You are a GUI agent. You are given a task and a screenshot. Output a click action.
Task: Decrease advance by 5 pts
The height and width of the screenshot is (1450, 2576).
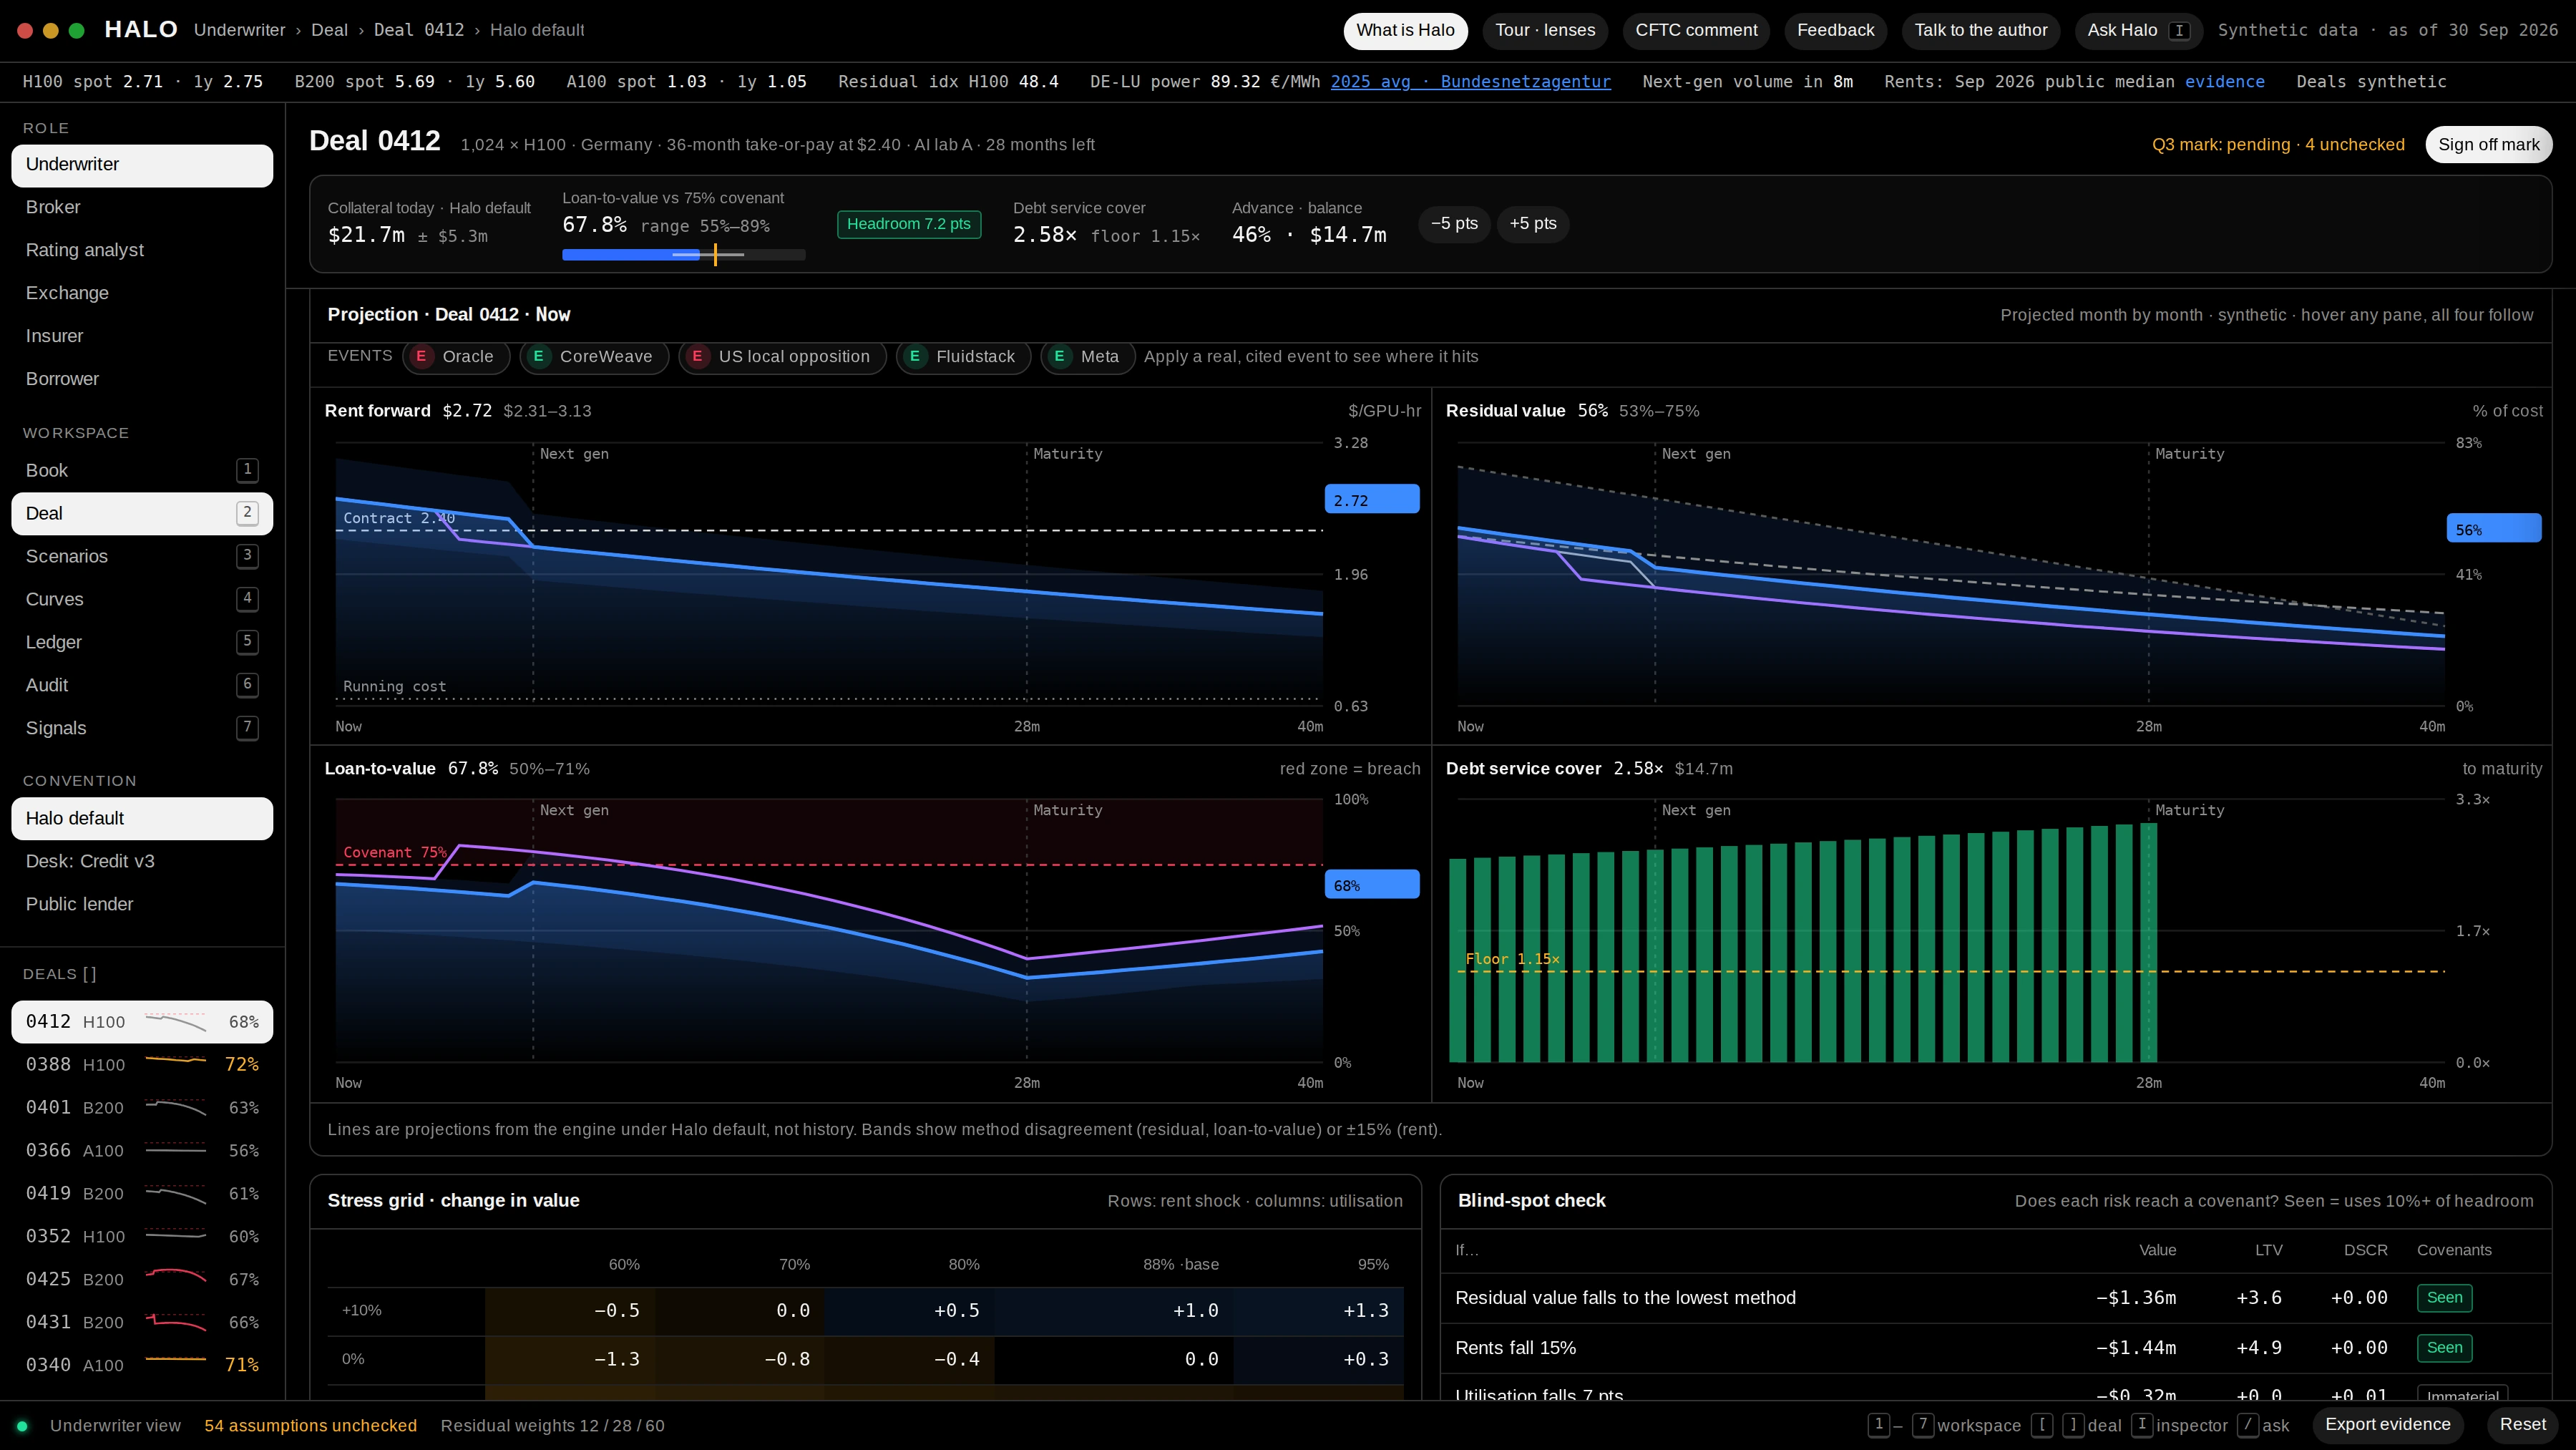pyautogui.click(x=1454, y=224)
